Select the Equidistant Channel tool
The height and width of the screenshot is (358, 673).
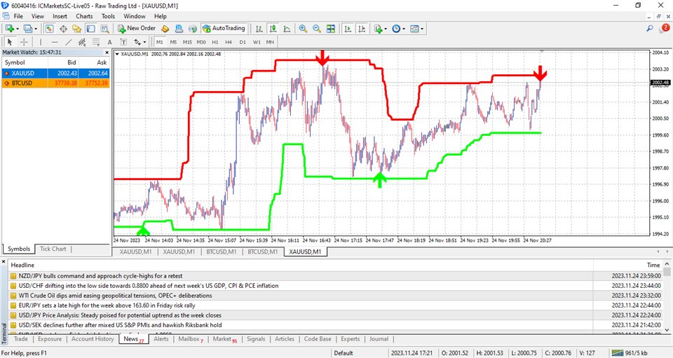pyautogui.click(x=82, y=42)
